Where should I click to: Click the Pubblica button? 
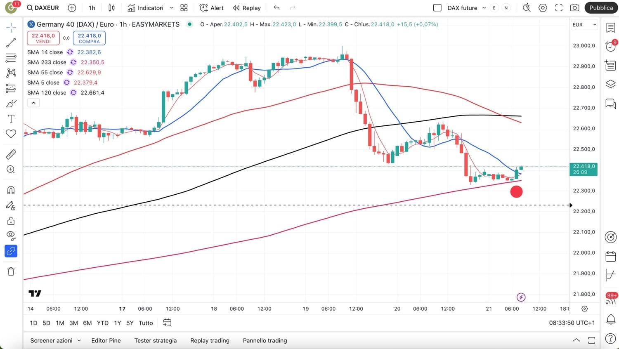601,8
